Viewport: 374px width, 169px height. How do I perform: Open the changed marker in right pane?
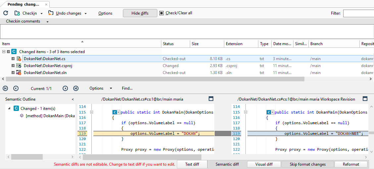pos(270,112)
